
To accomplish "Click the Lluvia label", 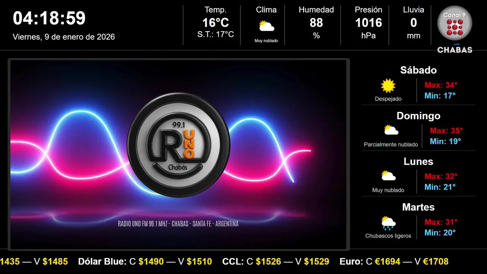I will (x=414, y=10).
